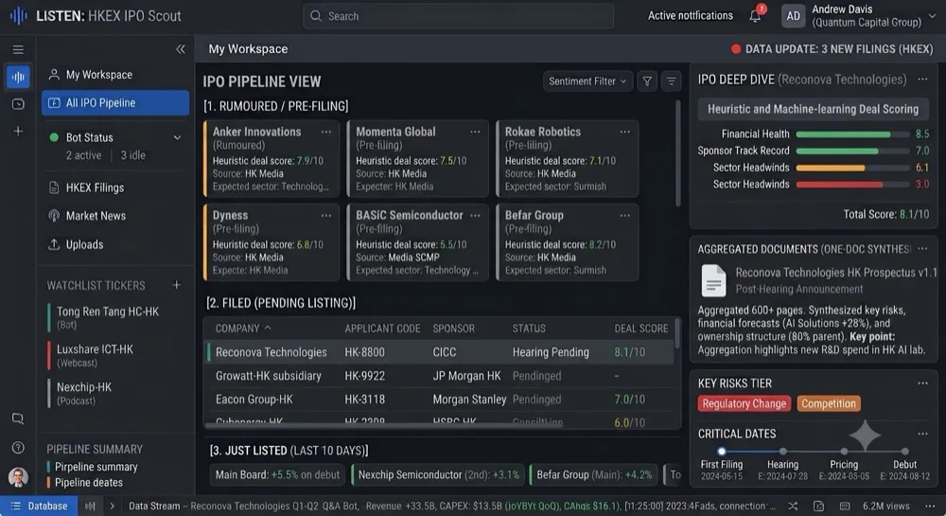Click the user profile photo in rail
The image size is (946, 516).
[x=18, y=477]
